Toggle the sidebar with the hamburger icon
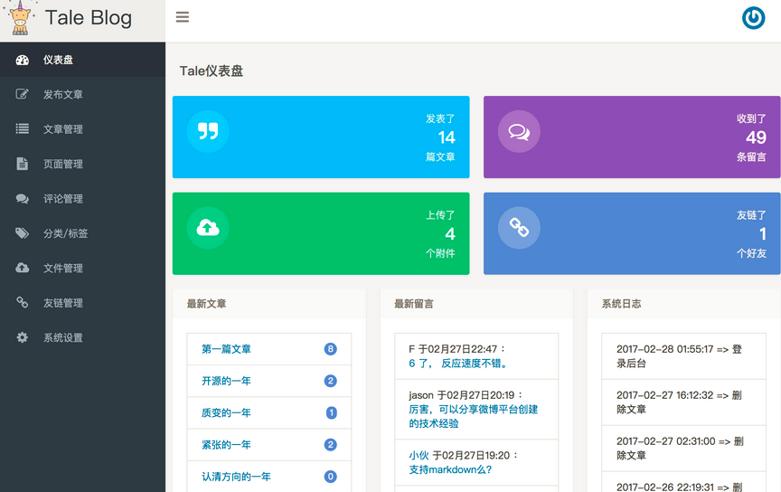 [x=183, y=17]
